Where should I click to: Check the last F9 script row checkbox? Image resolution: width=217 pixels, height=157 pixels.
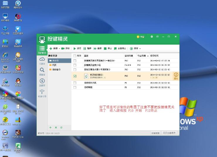75,87
